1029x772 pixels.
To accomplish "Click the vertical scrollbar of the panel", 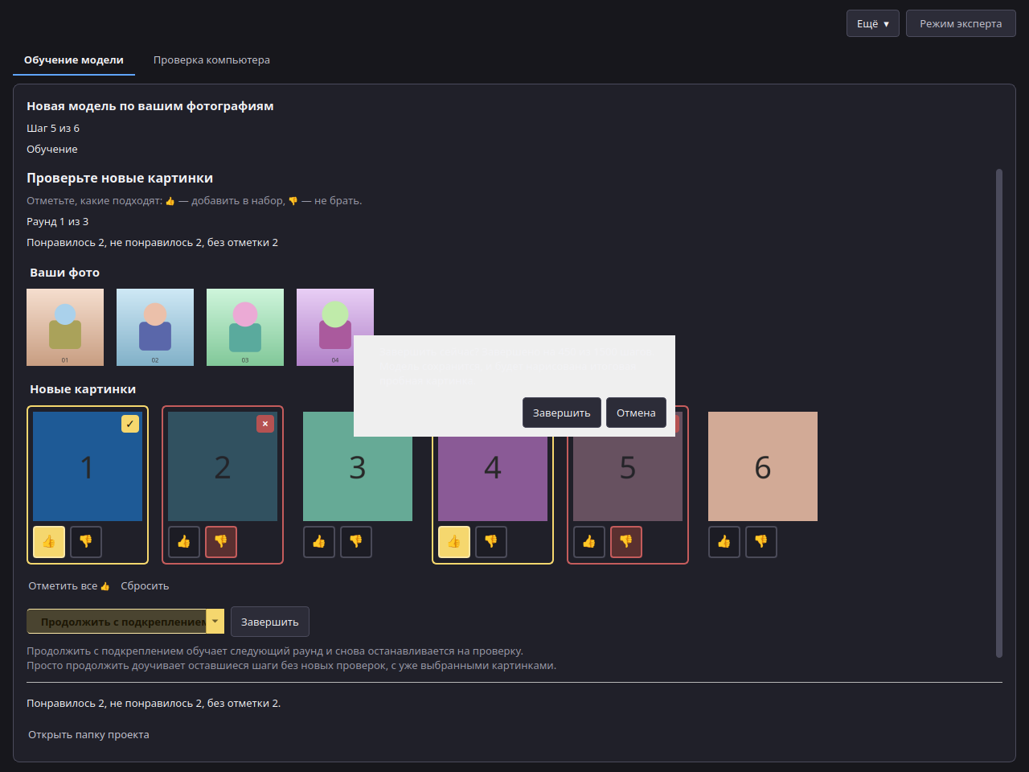I will pos(999,413).
